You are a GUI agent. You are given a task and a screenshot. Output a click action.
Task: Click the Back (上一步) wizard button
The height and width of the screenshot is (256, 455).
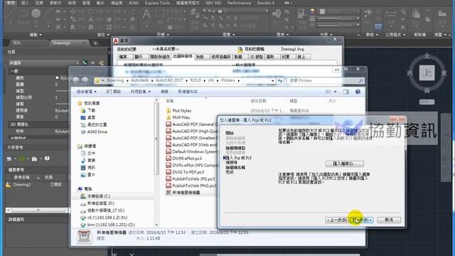337,220
